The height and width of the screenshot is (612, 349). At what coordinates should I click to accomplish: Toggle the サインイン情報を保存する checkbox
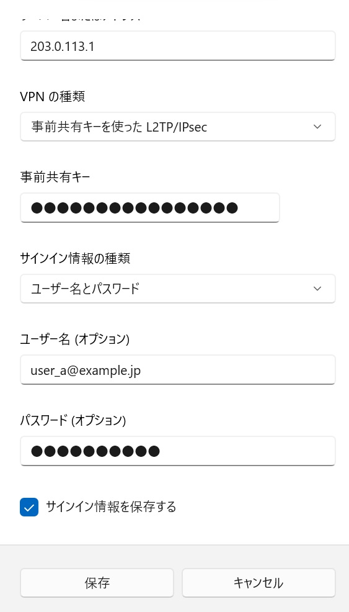pos(29,507)
